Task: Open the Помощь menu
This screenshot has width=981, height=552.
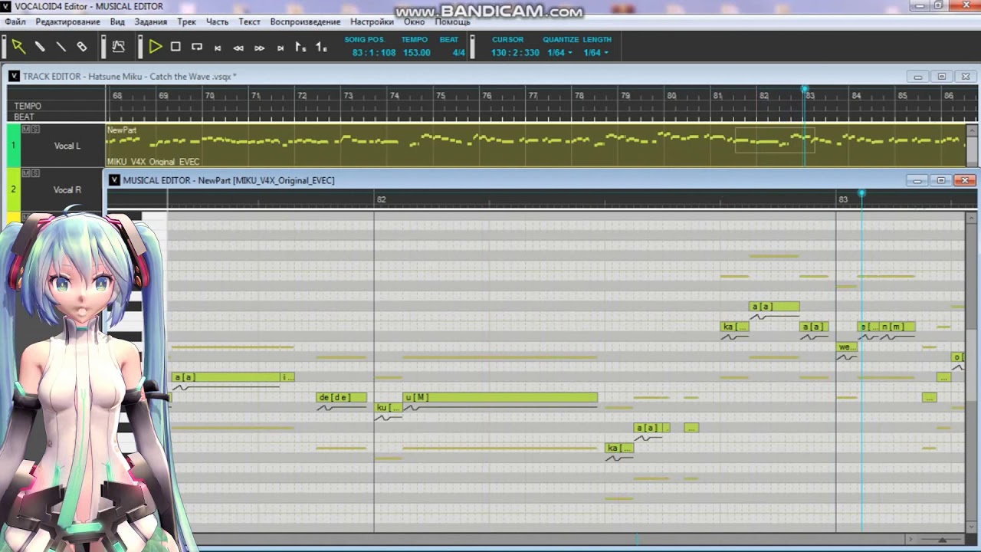Action: [453, 22]
